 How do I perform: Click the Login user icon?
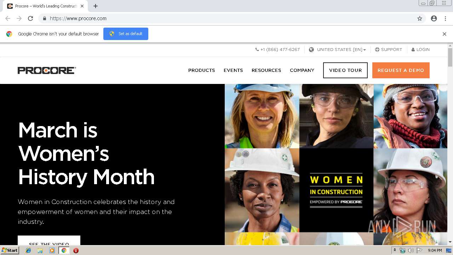pos(413,50)
